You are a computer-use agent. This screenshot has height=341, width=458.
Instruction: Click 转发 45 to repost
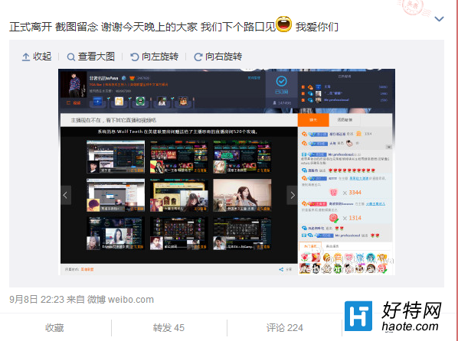[x=168, y=328]
